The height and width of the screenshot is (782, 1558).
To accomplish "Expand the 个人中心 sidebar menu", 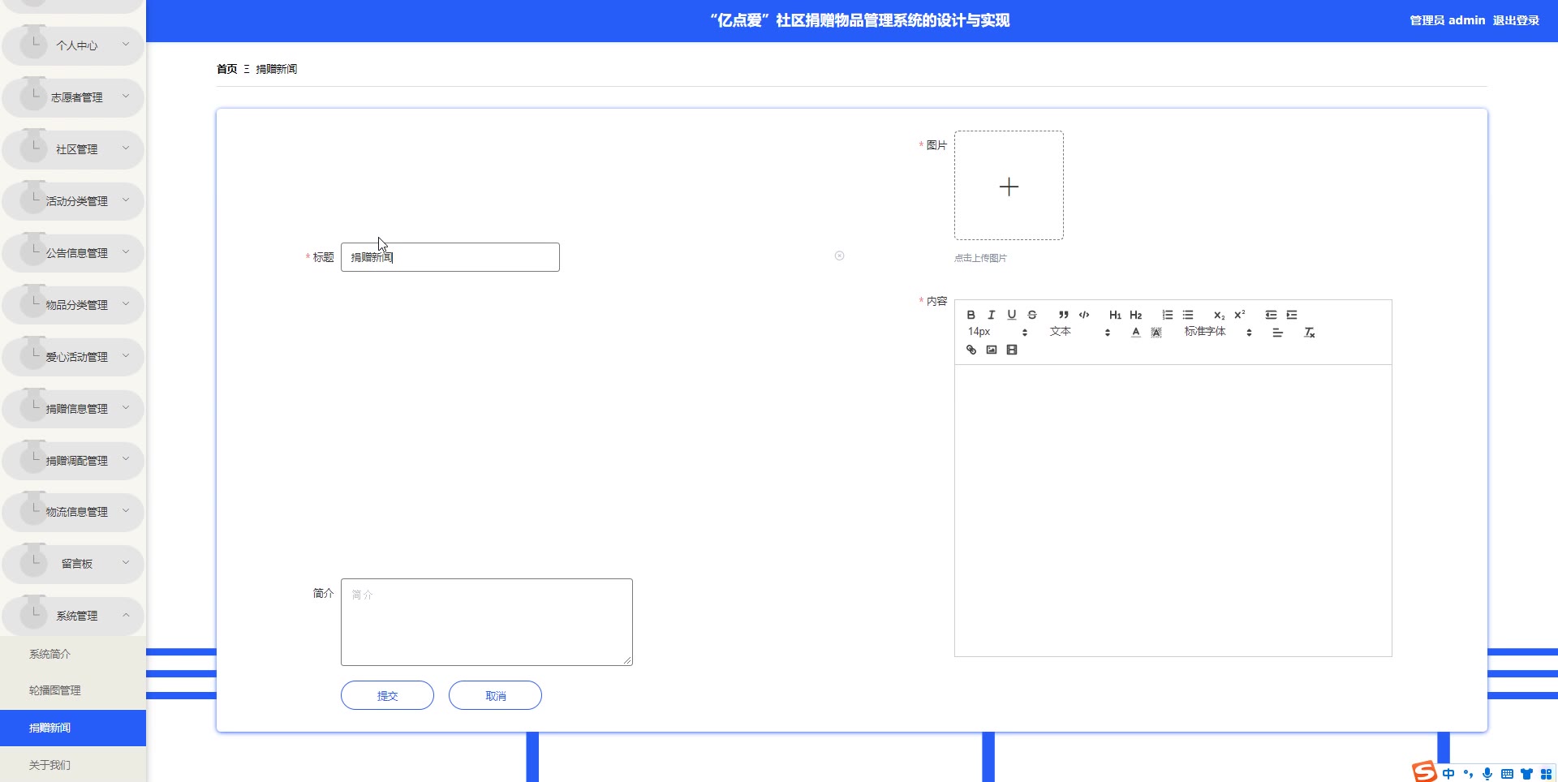I will (73, 45).
